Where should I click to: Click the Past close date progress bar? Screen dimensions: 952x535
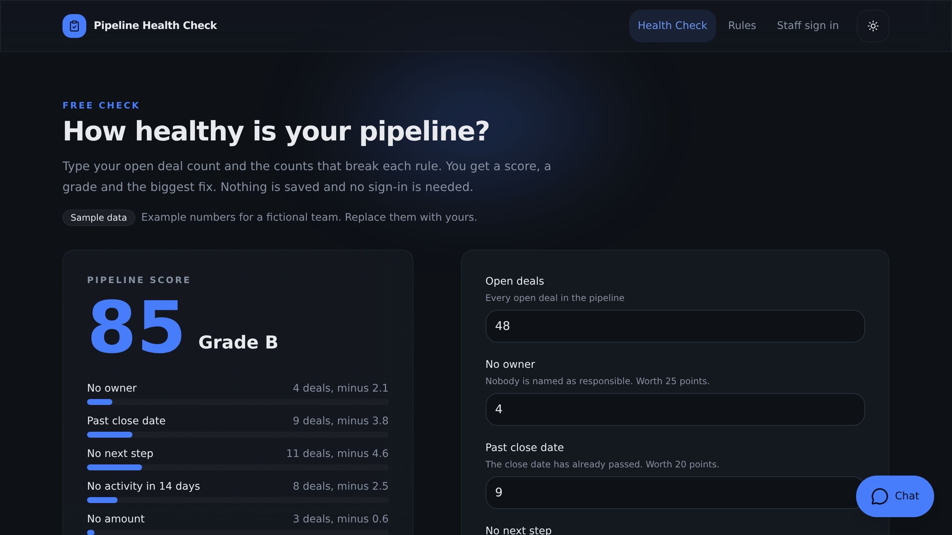238,435
